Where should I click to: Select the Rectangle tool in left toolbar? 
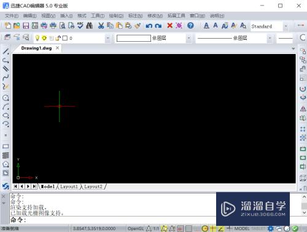coord(6,147)
